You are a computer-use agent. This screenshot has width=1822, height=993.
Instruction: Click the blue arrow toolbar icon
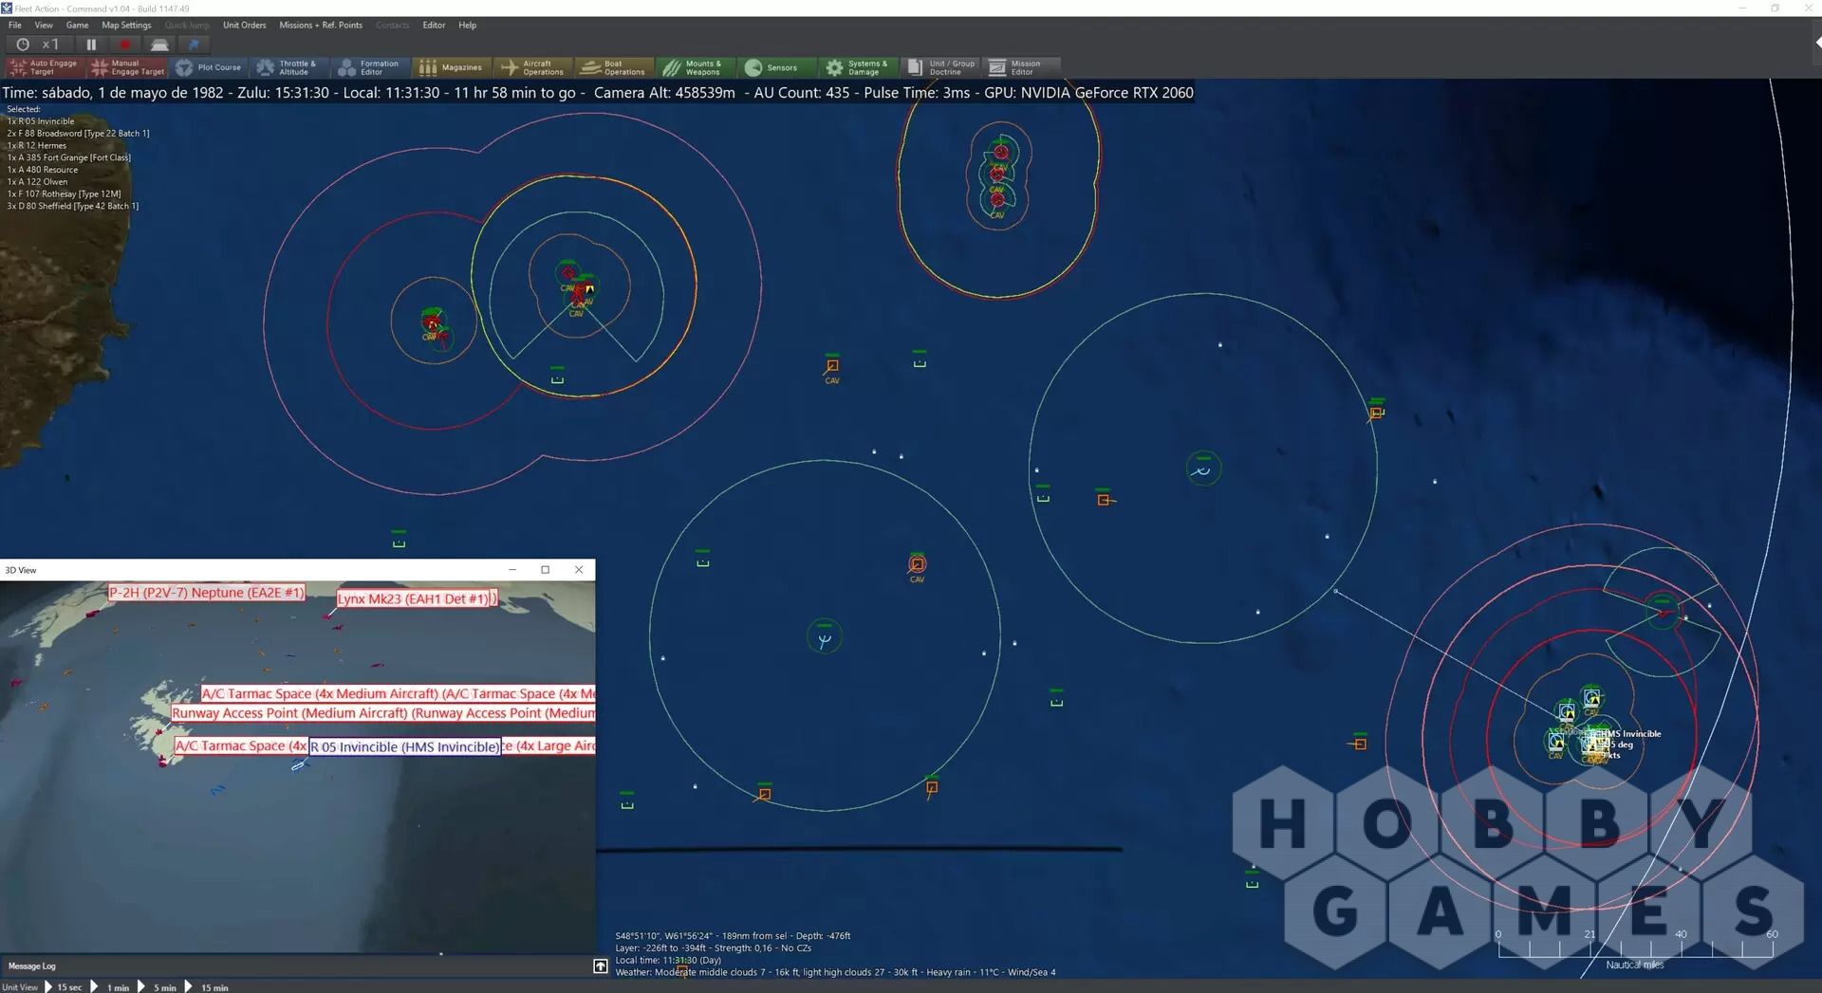click(194, 44)
